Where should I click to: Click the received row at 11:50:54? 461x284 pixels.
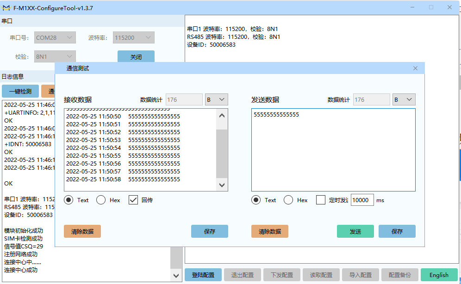coord(123,148)
